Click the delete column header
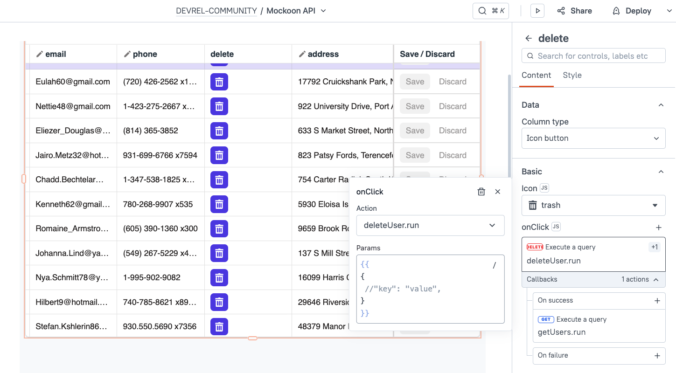Screen dimensions: 676x373 [248, 54]
